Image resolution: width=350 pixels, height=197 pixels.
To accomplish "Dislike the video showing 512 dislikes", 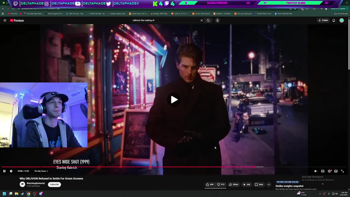I will pyautogui.click(x=221, y=184).
